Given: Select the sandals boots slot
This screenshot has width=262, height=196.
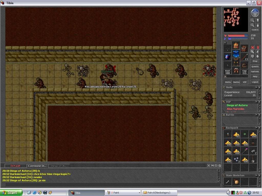Looking at the screenshot, I should [x=236, y=70].
